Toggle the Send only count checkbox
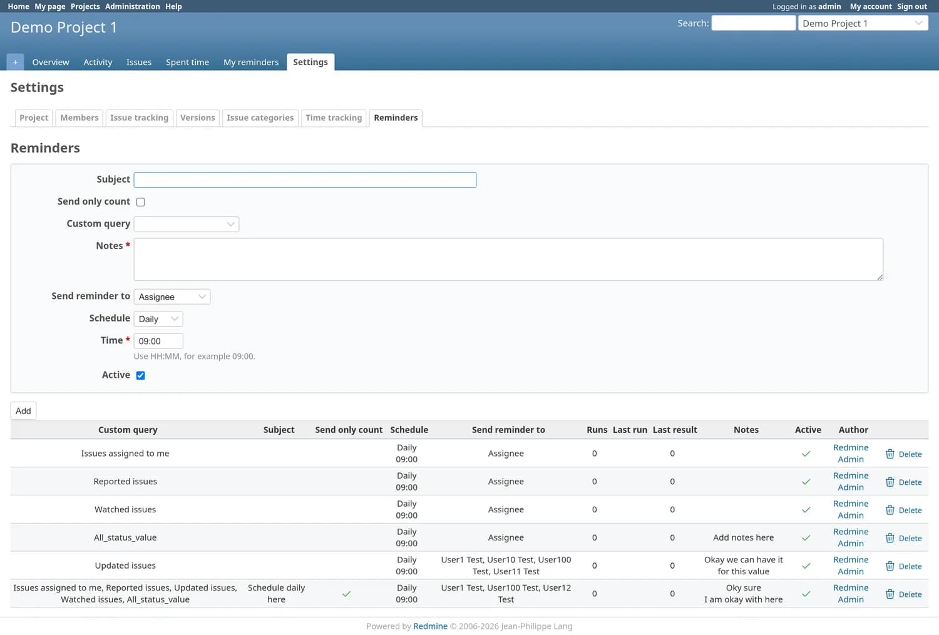The width and height of the screenshot is (939, 635). [x=140, y=202]
